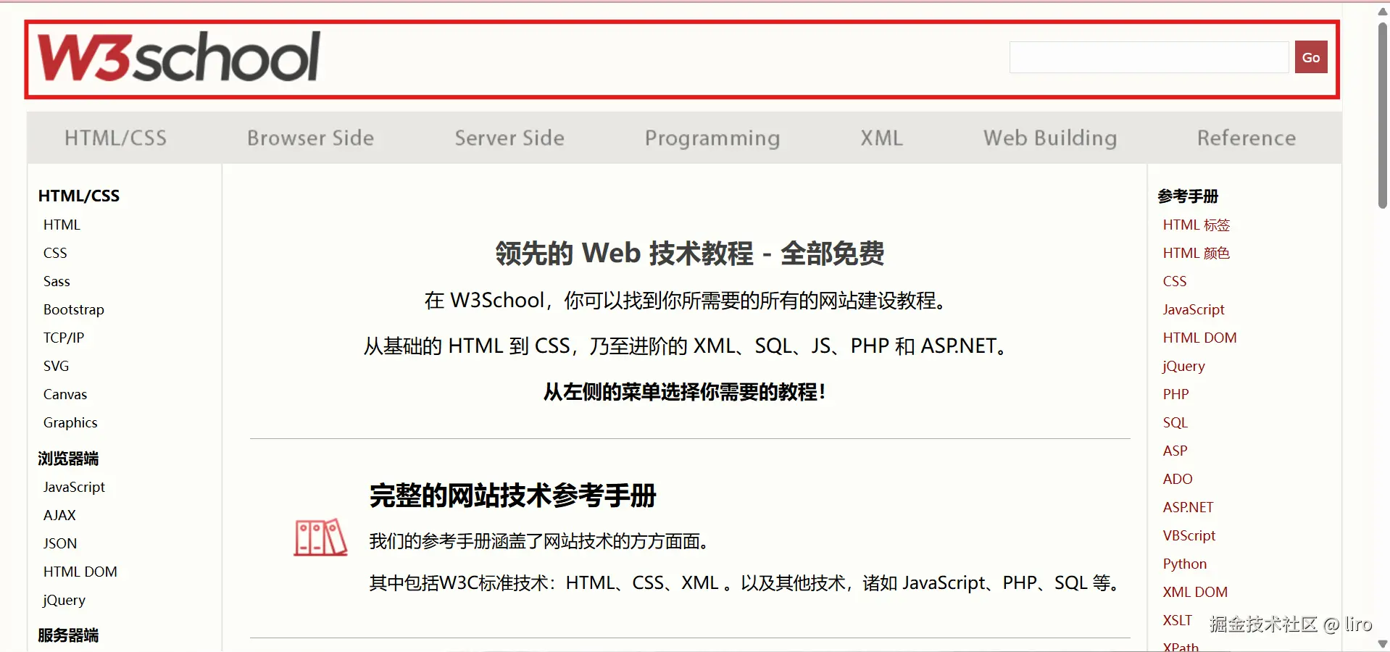This screenshot has height=652, width=1390.
Task: Submit search with the Go button
Action: (x=1311, y=57)
